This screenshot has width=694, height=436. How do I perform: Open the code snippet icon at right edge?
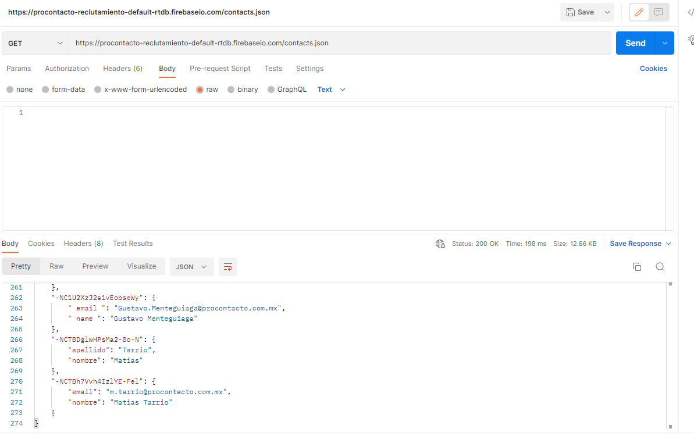[691, 12]
